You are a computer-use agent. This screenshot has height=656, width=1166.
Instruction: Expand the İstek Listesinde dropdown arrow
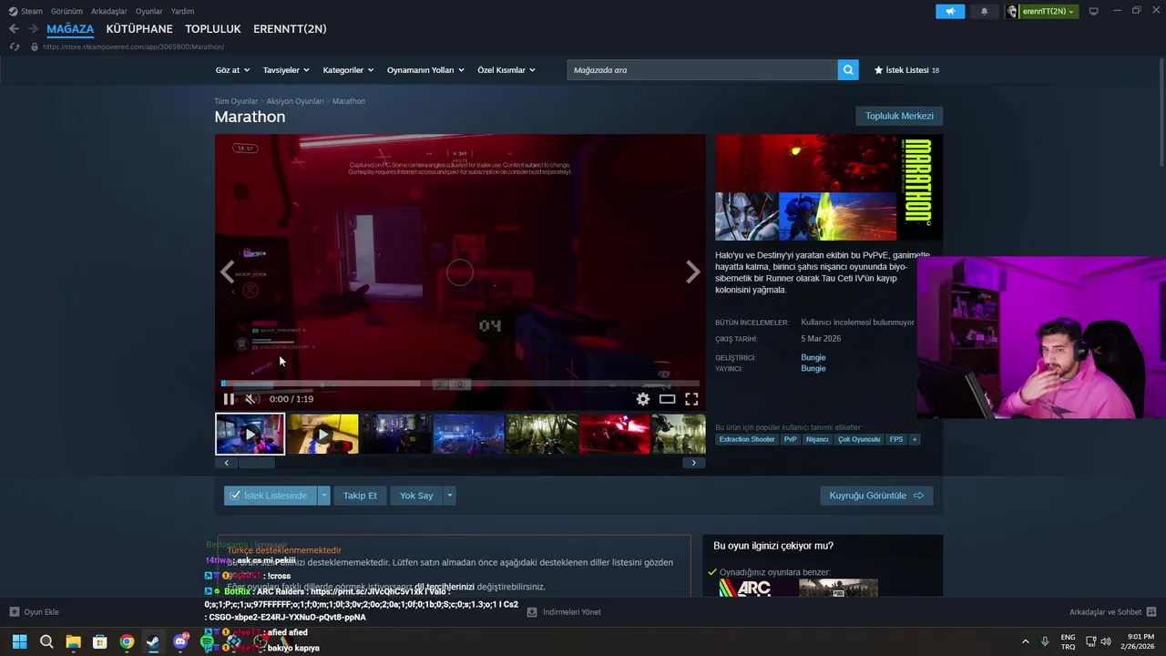click(x=323, y=496)
